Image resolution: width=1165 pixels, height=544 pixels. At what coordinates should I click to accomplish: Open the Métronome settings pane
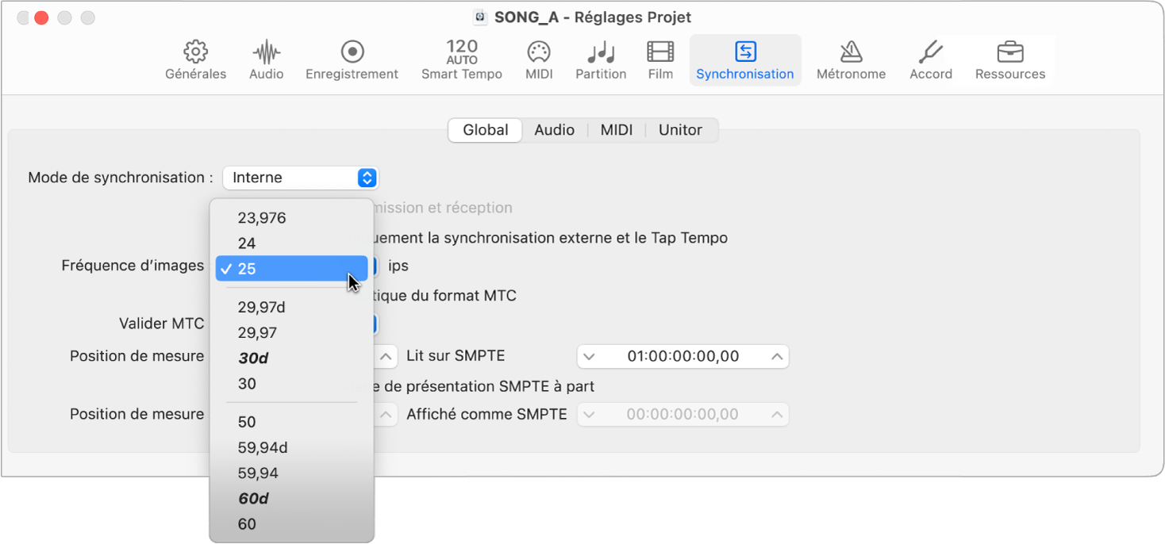coord(850,59)
